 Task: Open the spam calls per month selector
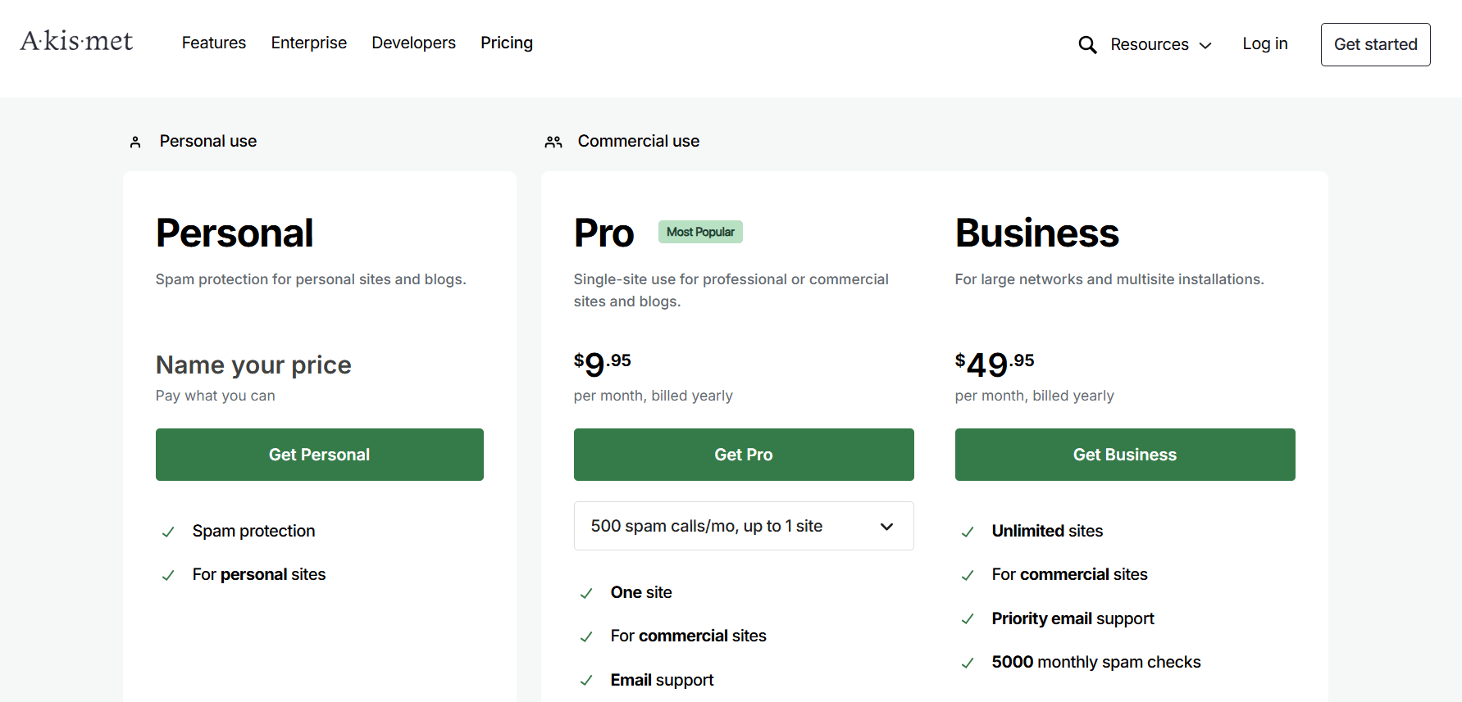(x=743, y=526)
